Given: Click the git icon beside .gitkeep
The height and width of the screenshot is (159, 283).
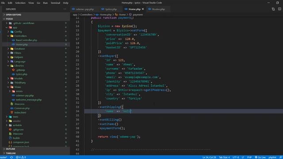Looking at the screenshot, I should (13, 70).
